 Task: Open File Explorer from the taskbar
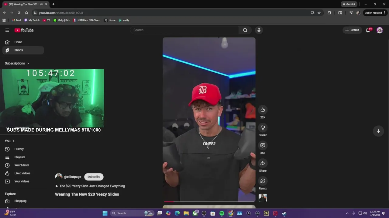[x=186, y=213]
